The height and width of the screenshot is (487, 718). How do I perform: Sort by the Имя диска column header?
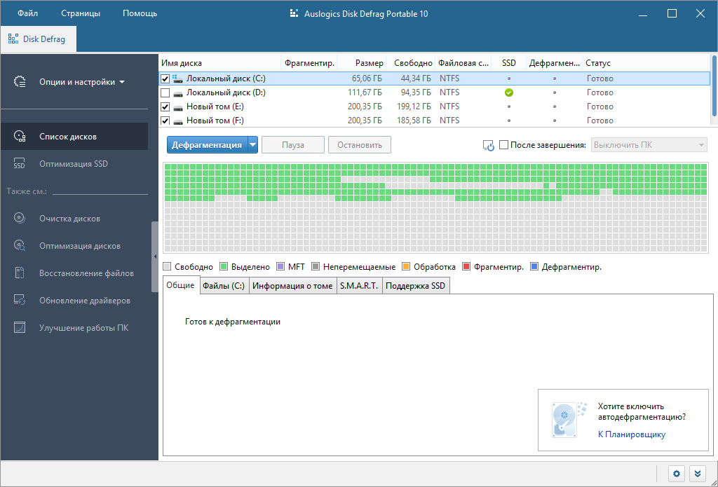(219, 63)
